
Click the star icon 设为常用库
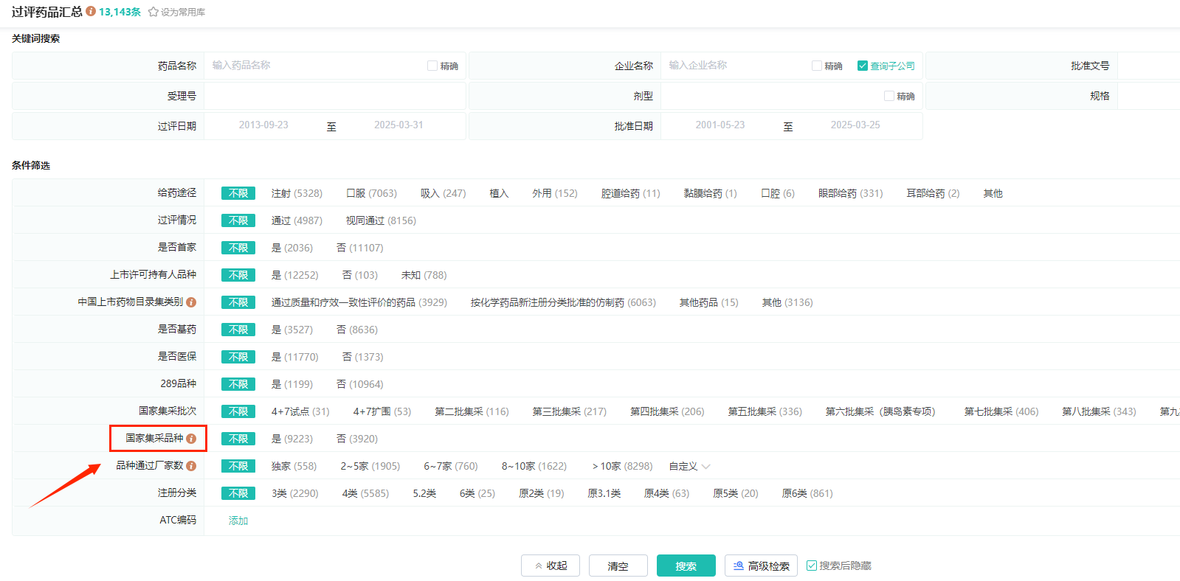click(x=153, y=13)
